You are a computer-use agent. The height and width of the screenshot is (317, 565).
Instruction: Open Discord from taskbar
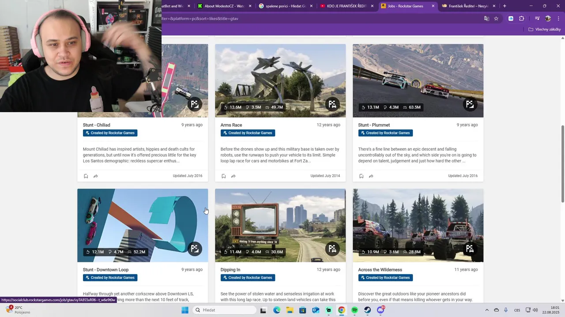click(x=380, y=310)
